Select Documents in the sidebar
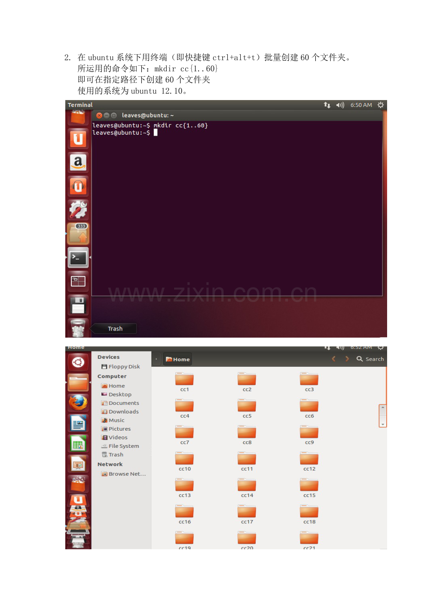The width and height of the screenshot is (426, 603). point(123,403)
